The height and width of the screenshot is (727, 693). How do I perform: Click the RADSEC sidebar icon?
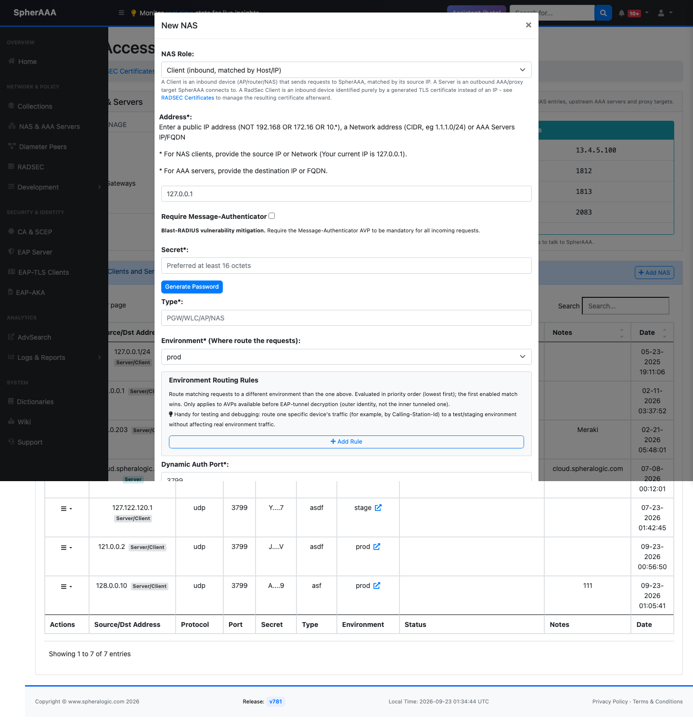(x=11, y=166)
